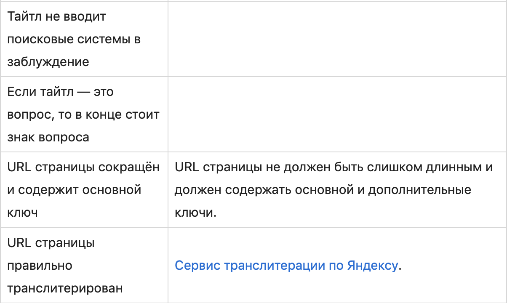Click empty cell beside "знак вопроса" row

pos(337,114)
